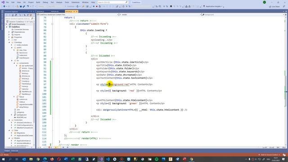
Task: Select Layout.js in Solution Explorer
Action: [x=25, y=89]
